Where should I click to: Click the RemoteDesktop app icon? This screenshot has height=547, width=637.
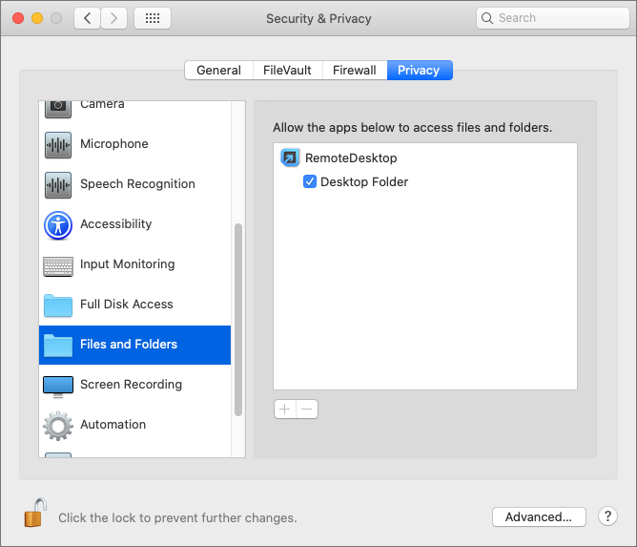290,158
